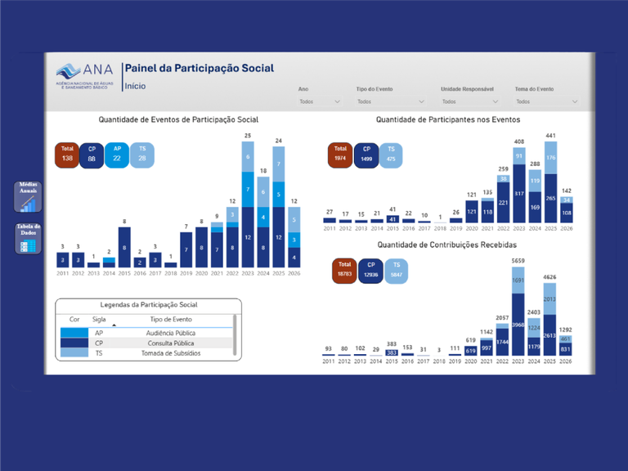Click the 2024 participants TS segment 119
628x471 pixels.
pyautogui.click(x=535, y=181)
